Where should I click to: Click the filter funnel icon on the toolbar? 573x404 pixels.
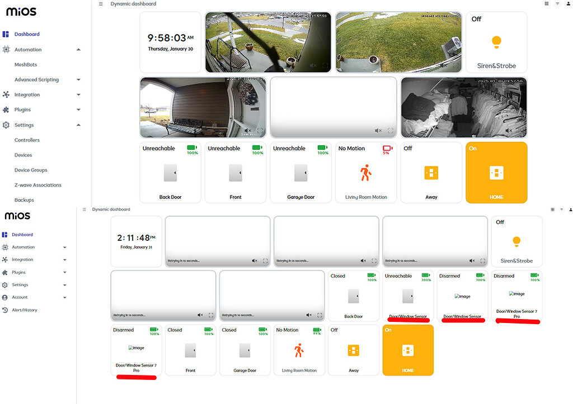(x=557, y=4)
